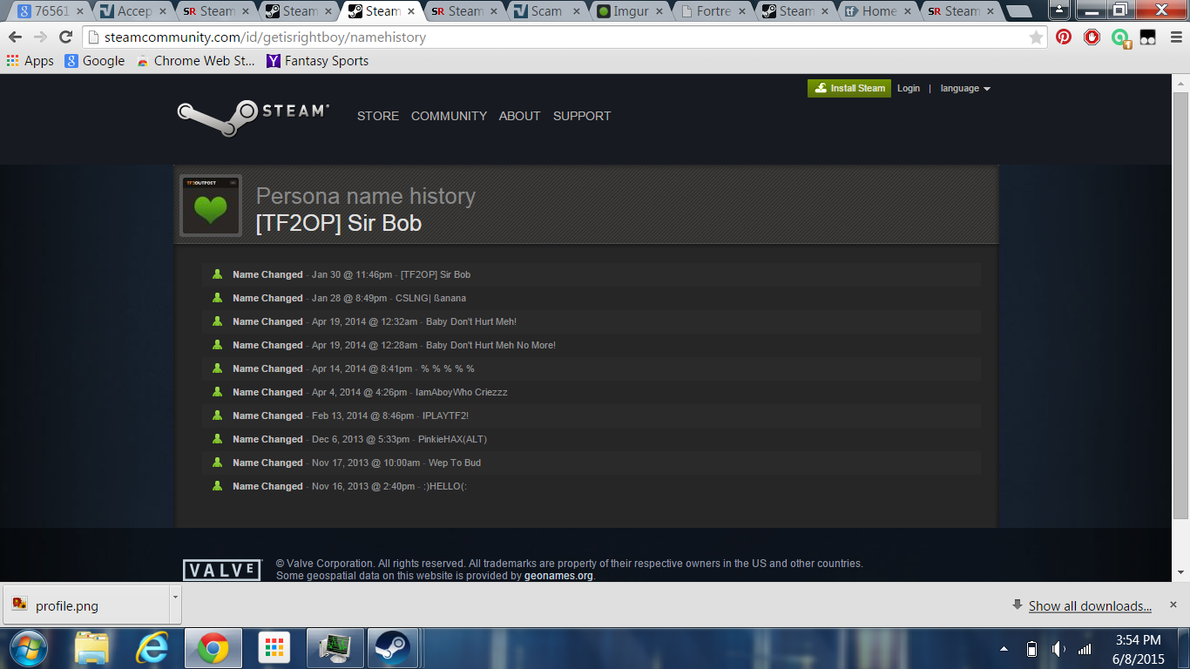Viewport: 1190px width, 669px height.
Task: Open Steam from the taskbar
Action: (x=392, y=649)
